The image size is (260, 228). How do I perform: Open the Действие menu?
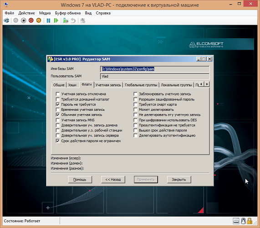[x=26, y=13]
